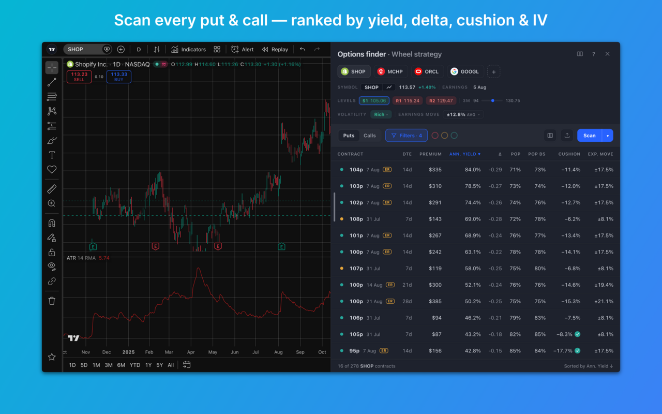Image resolution: width=662 pixels, height=414 pixels.
Task: Click the blue 113.33 BUY button
Action: tap(119, 77)
